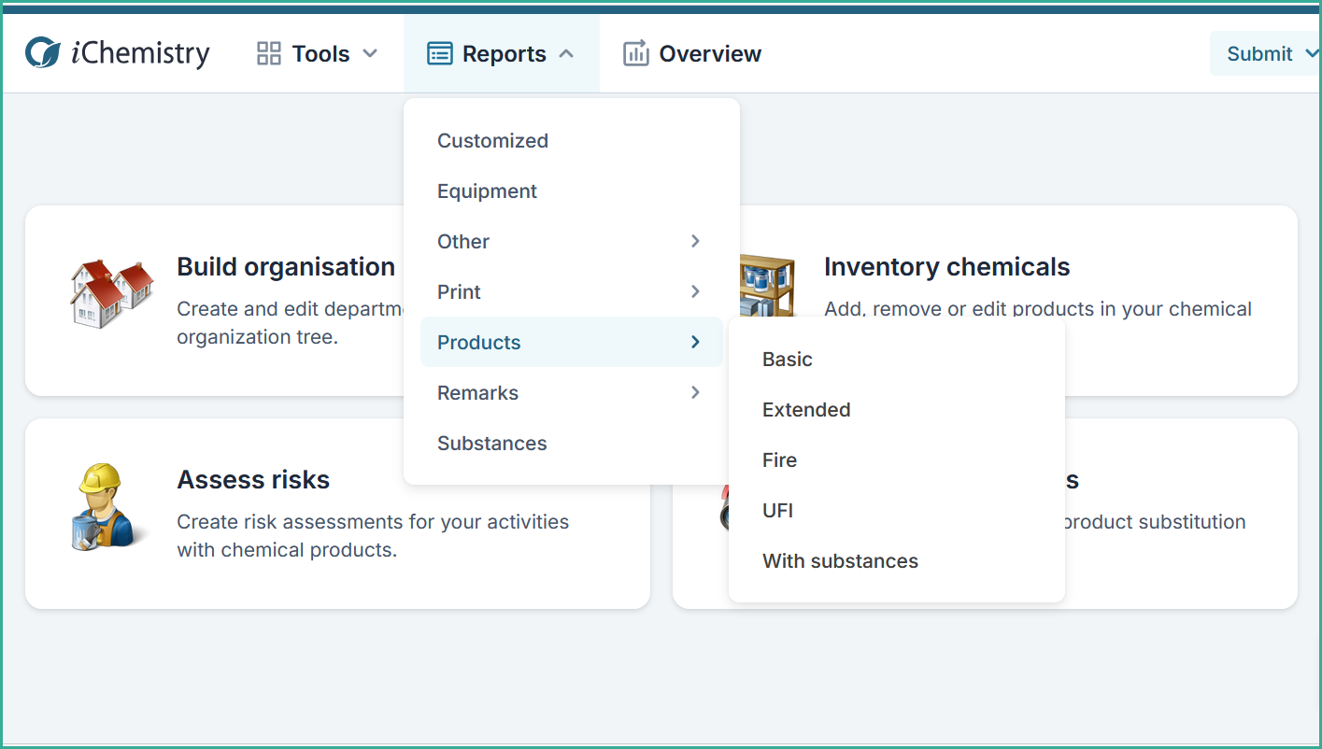Viewport: 1322px width, 749px height.
Task: Select Customized from Reports menu
Action: 492,141
